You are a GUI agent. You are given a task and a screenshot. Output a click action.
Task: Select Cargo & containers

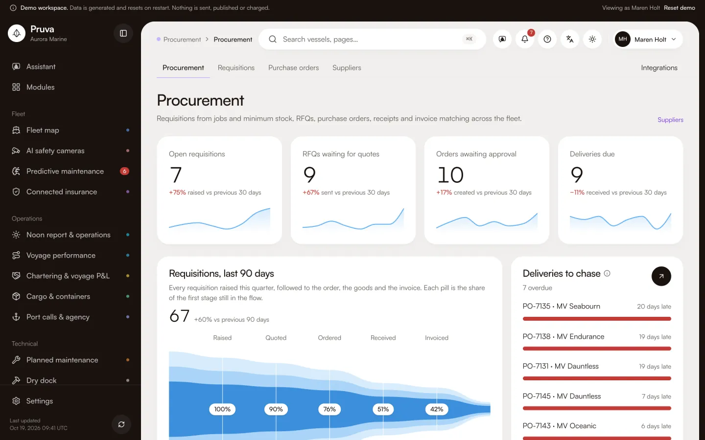70,296
